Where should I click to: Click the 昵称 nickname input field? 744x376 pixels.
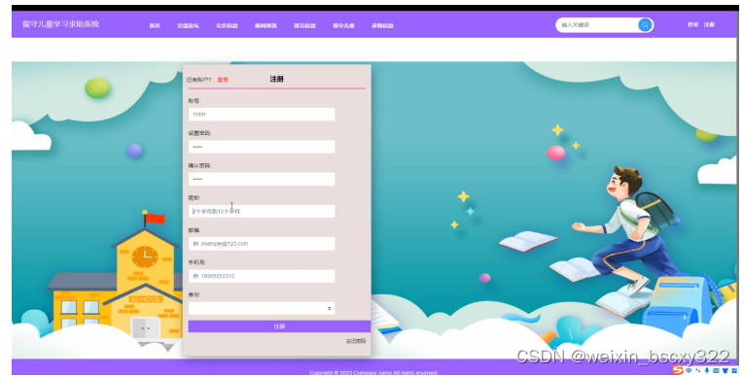[x=262, y=211]
